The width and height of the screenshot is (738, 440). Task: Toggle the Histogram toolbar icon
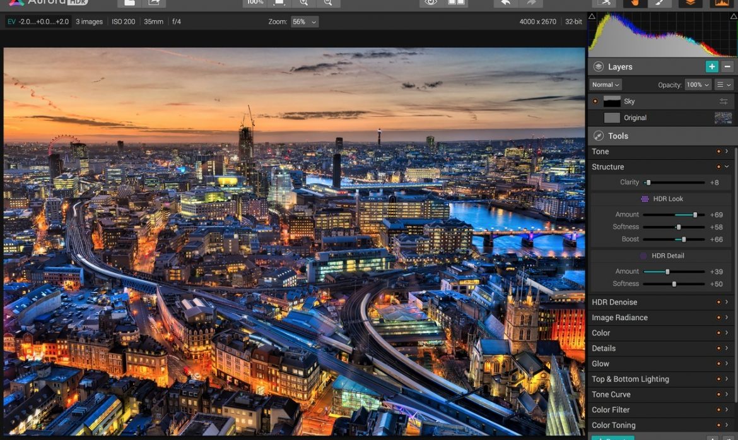point(722,3)
